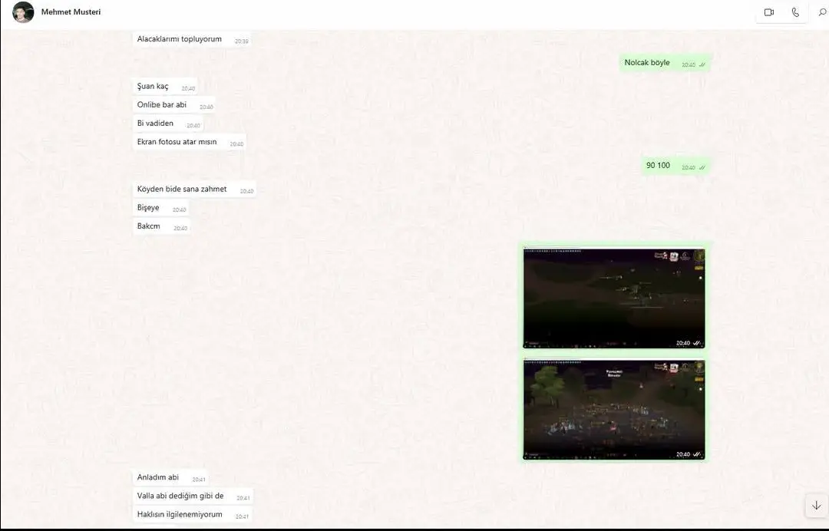The image size is (829, 531).
Task: Start a video call with Mehmet Musteri
Action: click(768, 12)
